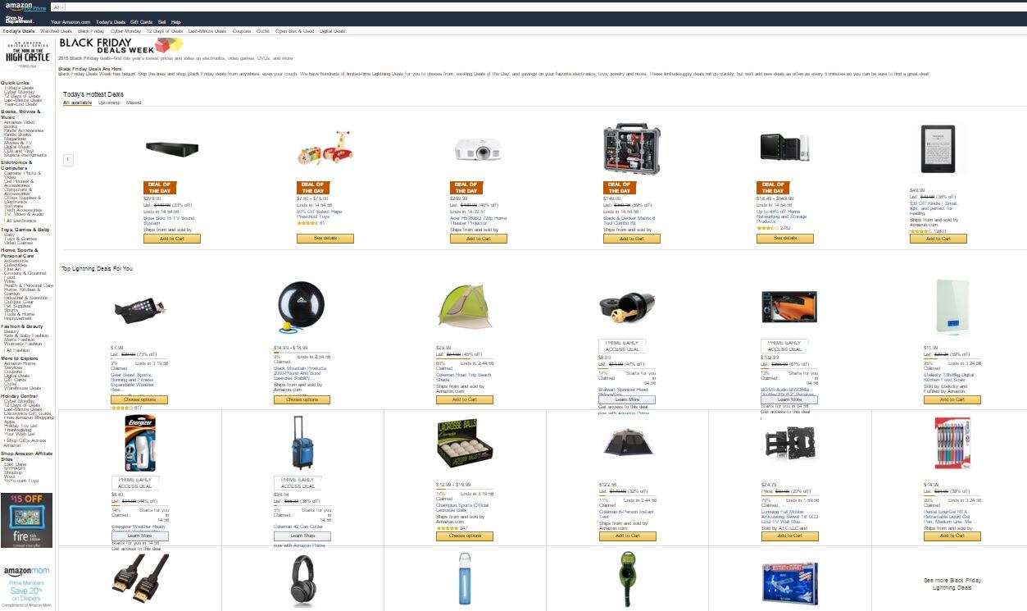Image resolution: width=1027 pixels, height=611 pixels.
Task: Click the Black & Decker tool kit image
Action: tap(630, 149)
